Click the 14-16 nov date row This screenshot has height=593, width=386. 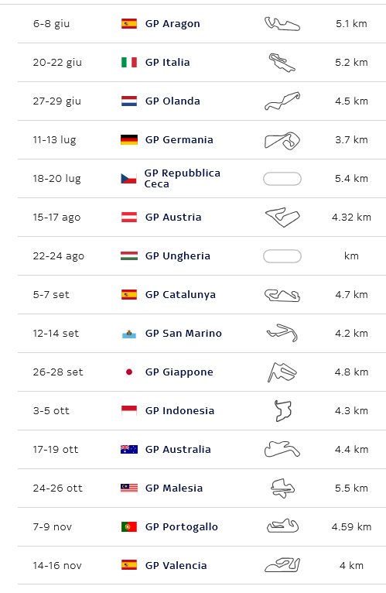pos(201,565)
